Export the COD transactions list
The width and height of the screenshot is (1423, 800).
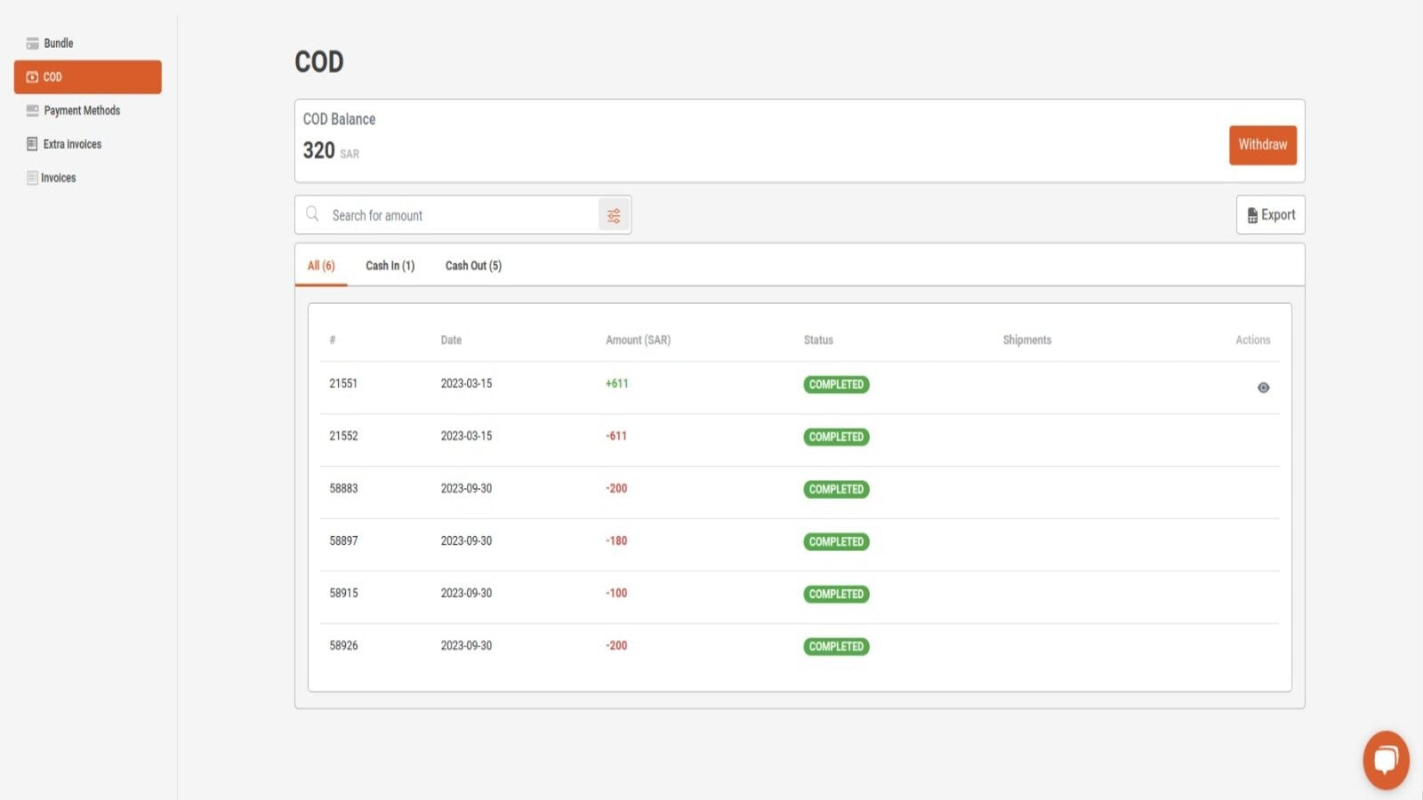(1270, 214)
